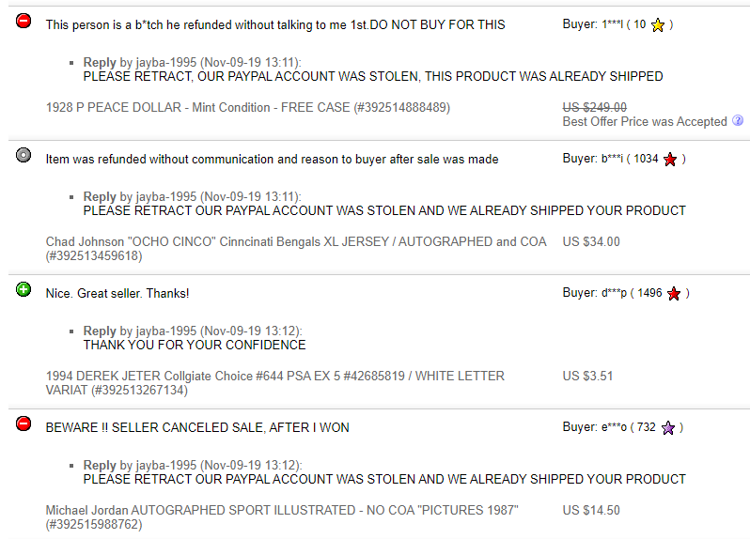Click the feedback score 1034 for buyer b***i

(x=646, y=159)
